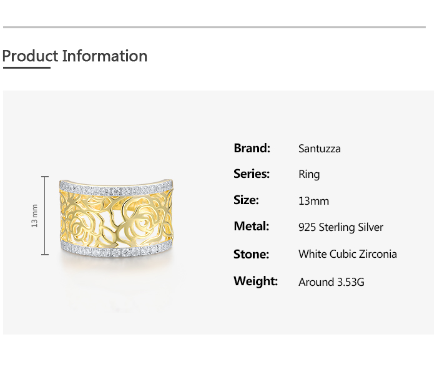Screen dimensions: 437x367
Task: Select the White Cubic Zirconia text
Action: (x=347, y=254)
